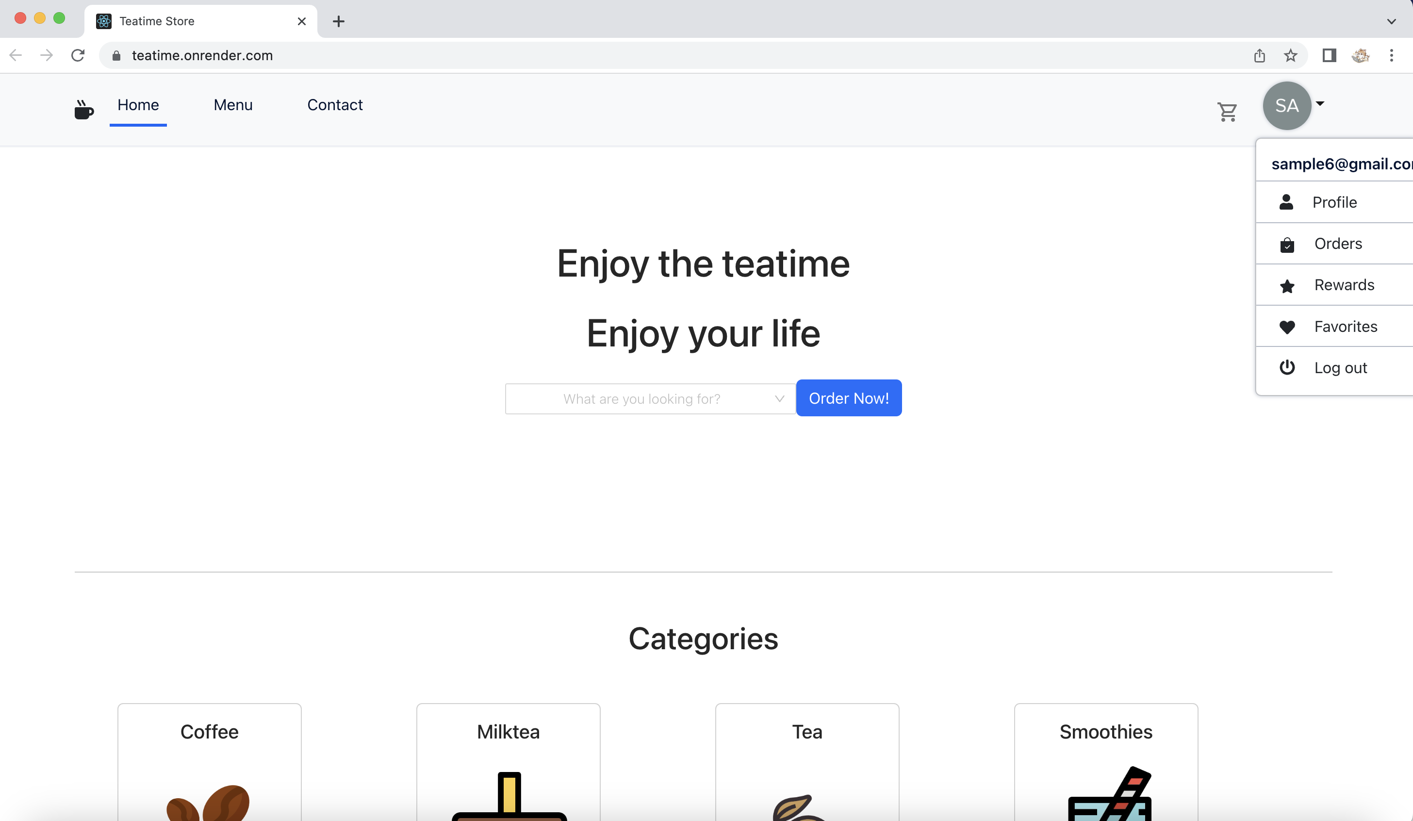Viewport: 1413px width, 821px height.
Task: Click the Favorites heart icon
Action: coord(1287,327)
